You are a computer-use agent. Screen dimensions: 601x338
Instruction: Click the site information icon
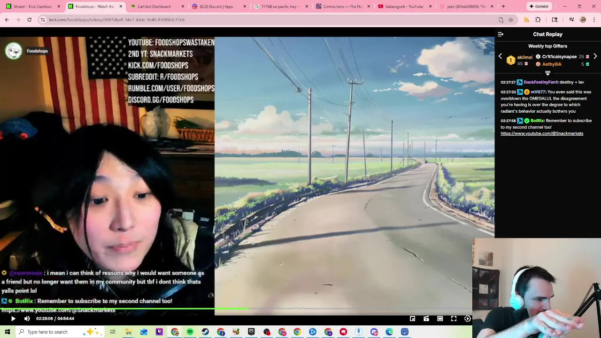(43, 20)
